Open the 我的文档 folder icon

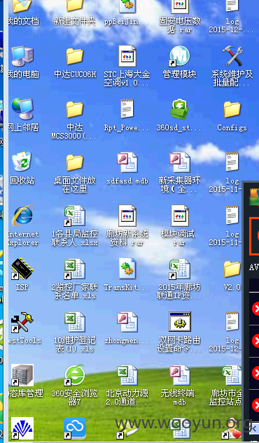[x=22, y=6]
